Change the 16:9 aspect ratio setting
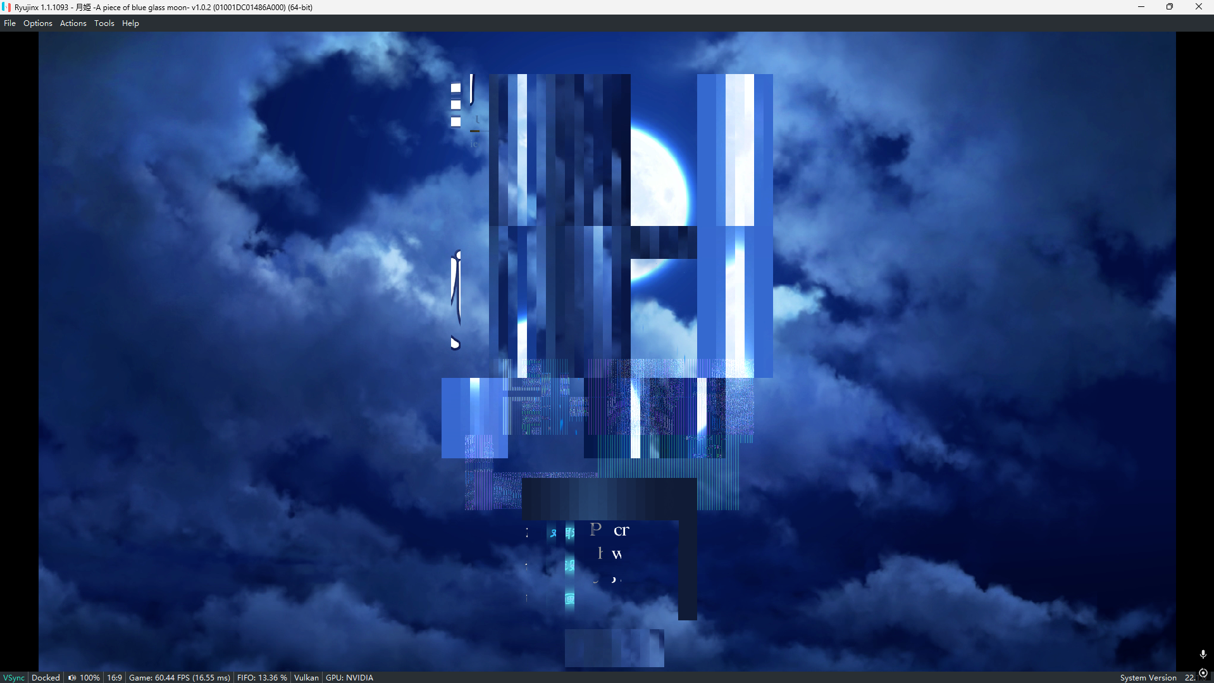The height and width of the screenshot is (683, 1214). tap(115, 677)
